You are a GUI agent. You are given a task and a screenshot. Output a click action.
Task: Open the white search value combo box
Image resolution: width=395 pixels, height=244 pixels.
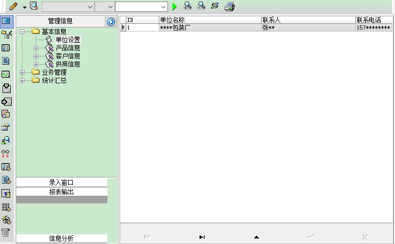tap(142, 7)
